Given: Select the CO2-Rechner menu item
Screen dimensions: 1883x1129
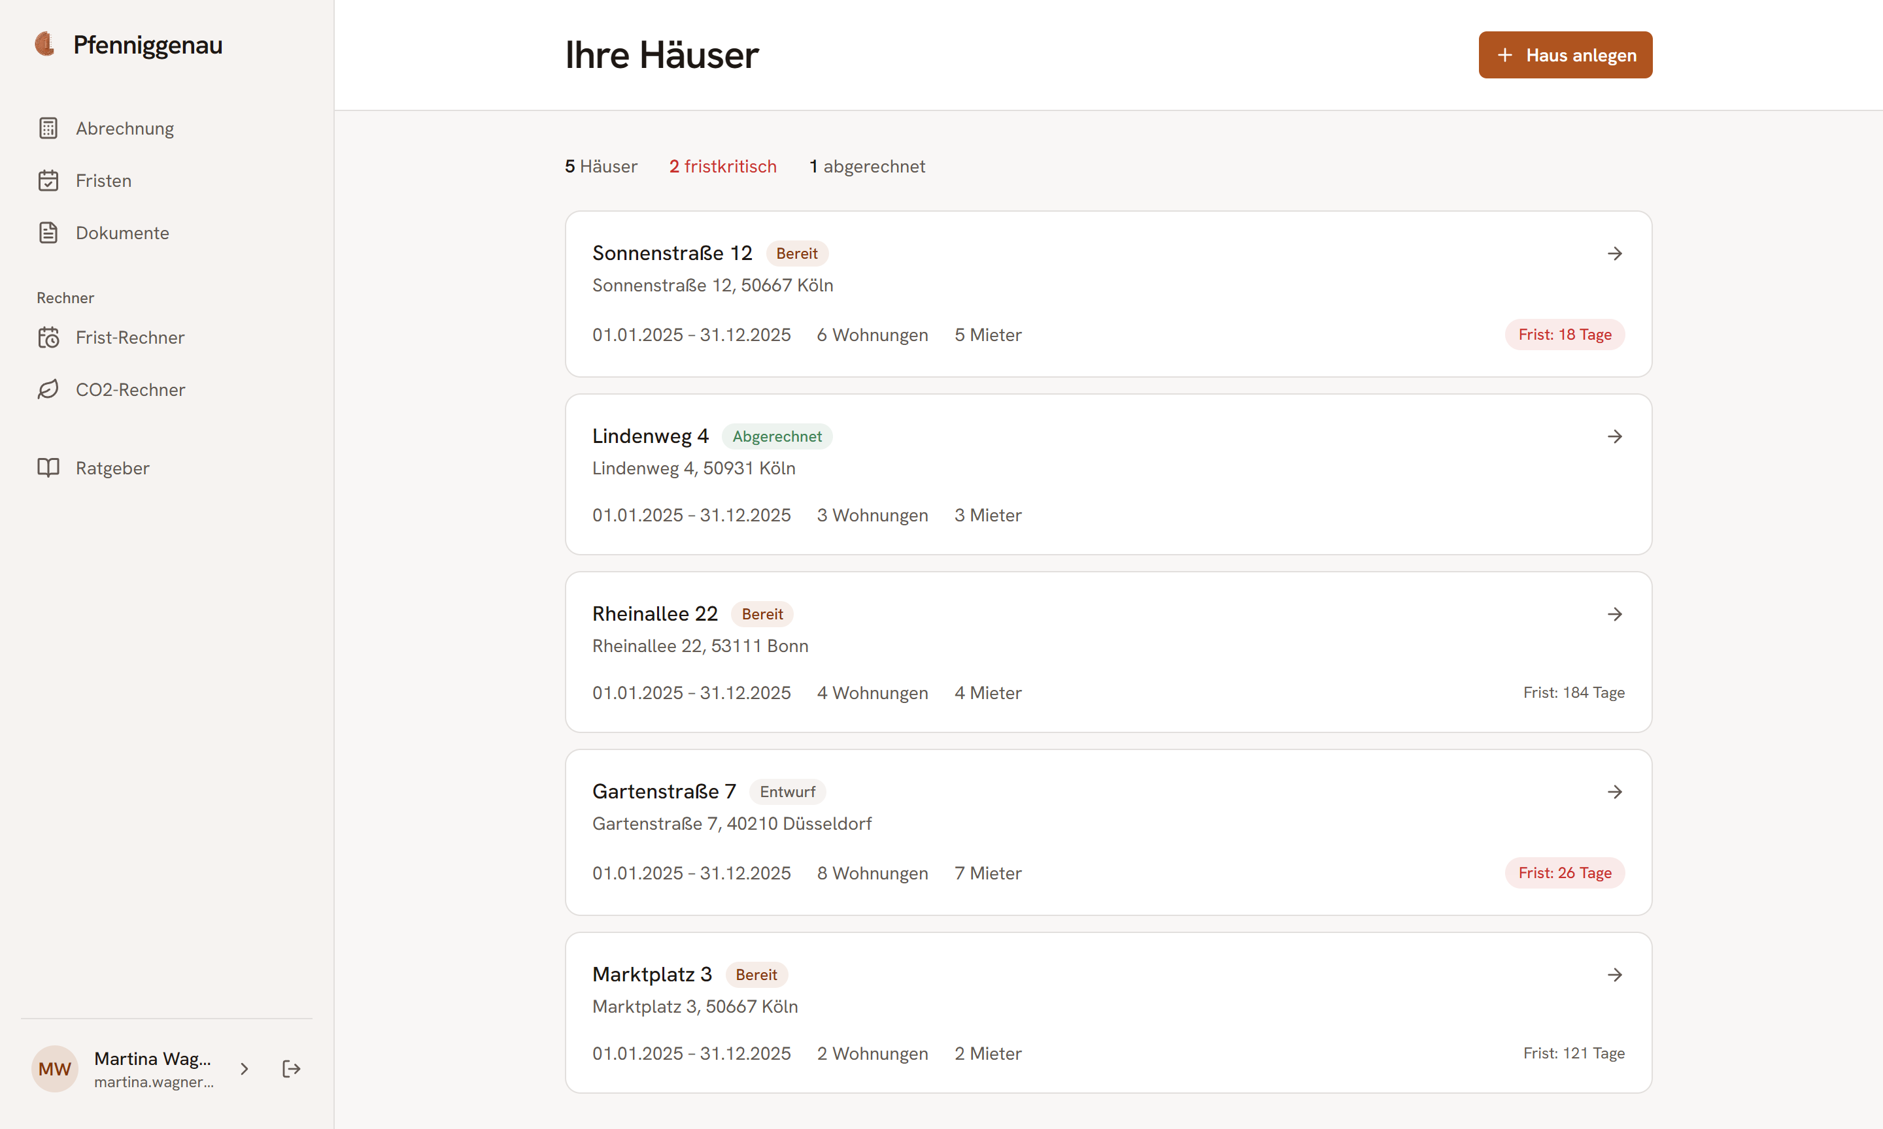Looking at the screenshot, I should 167,389.
